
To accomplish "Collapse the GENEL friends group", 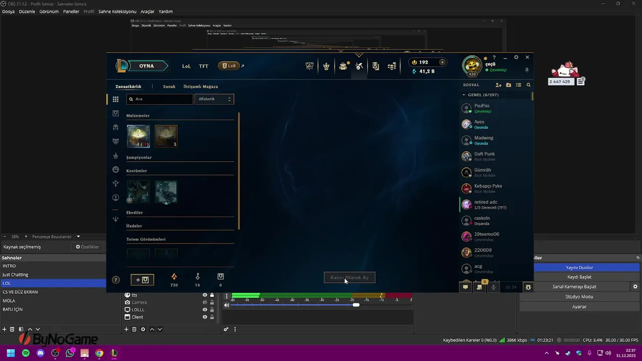I will (464, 95).
